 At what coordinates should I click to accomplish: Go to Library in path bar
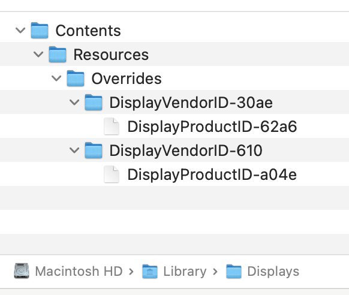[x=185, y=272]
